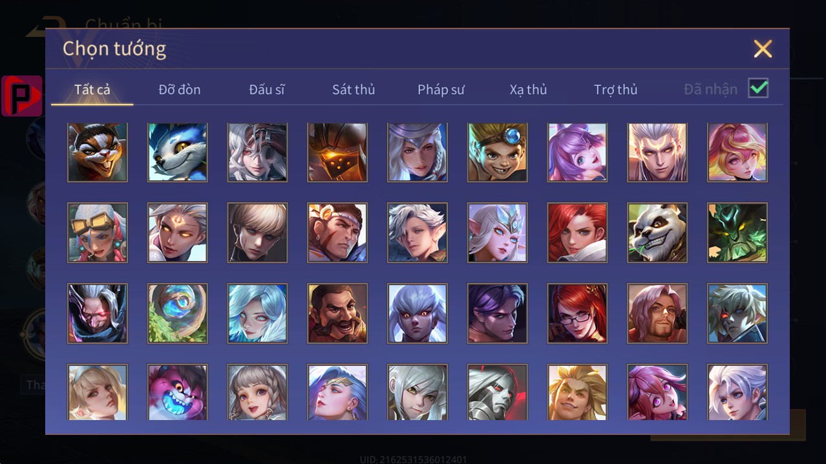Select the Tất cả tab
Screen dimensions: 826x464
[92, 89]
